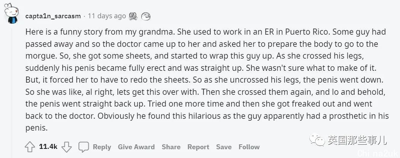Click the WeChat logo watermark
Viewport: 400px width, 158px height.
tap(317, 140)
